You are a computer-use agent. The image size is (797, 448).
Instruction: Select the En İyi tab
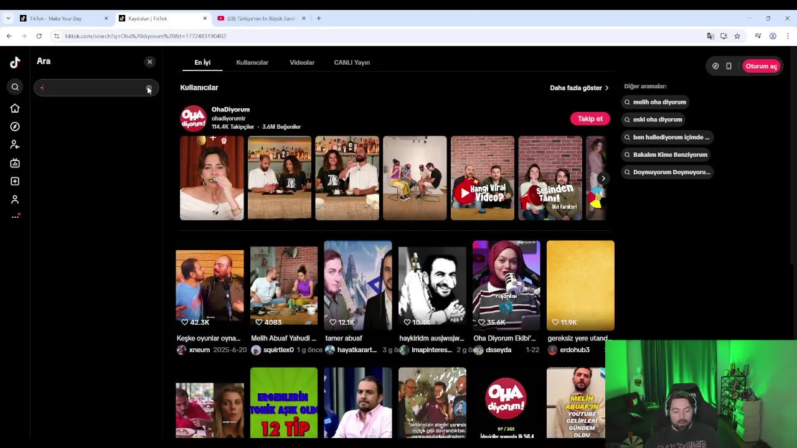point(202,62)
